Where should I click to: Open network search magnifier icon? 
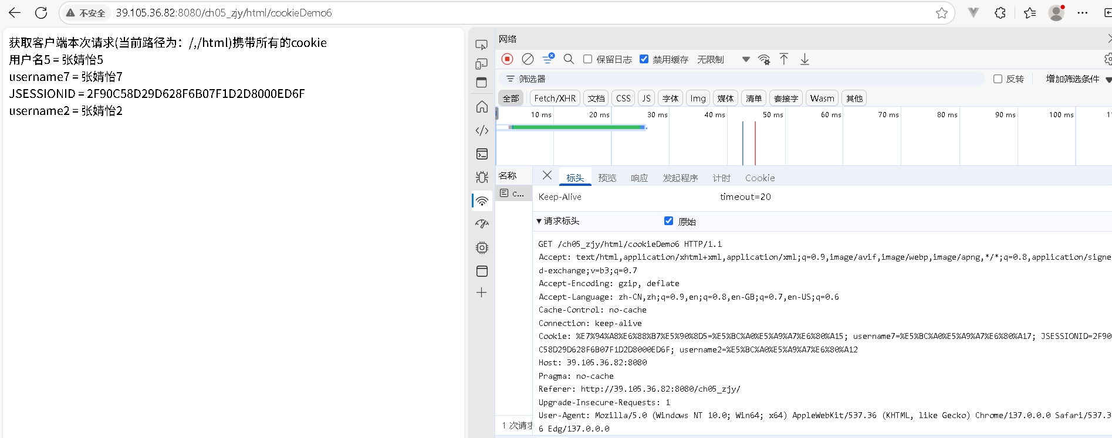(568, 59)
